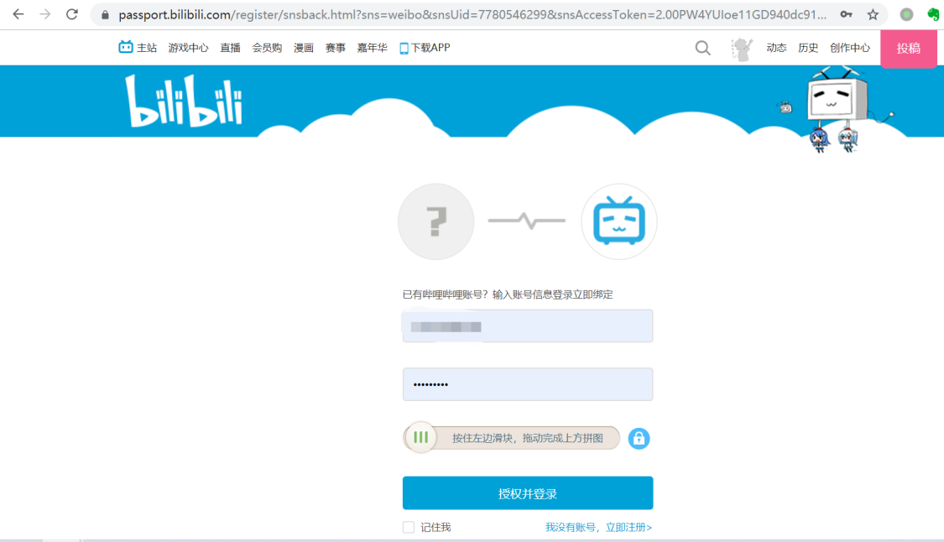Click the password key icon in the address bar
The height and width of the screenshot is (542, 944).
tap(847, 14)
